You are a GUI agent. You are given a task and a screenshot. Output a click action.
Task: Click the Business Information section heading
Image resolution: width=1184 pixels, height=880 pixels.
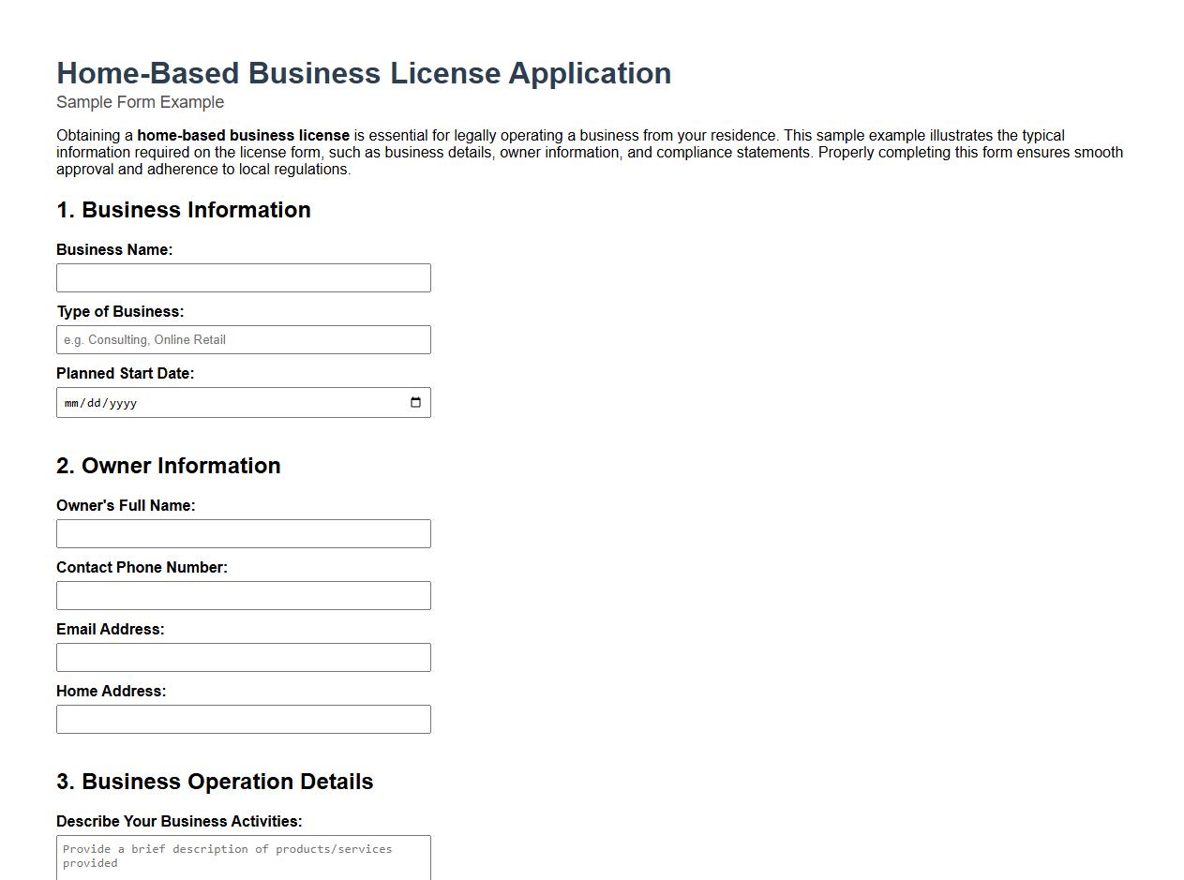coord(184,210)
